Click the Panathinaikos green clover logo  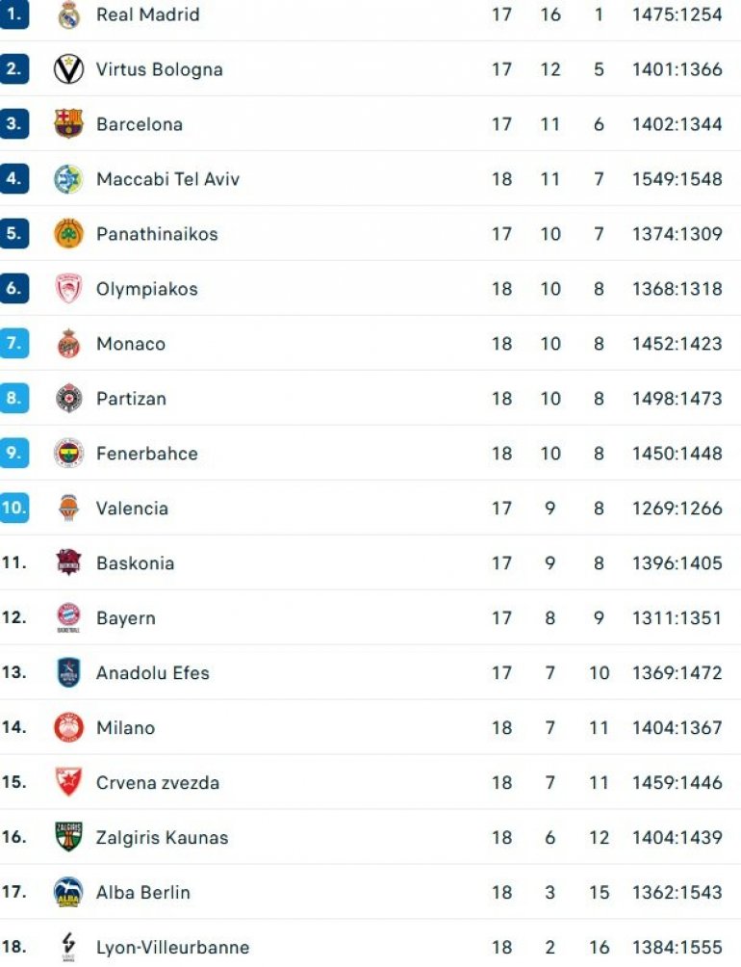[x=68, y=234]
